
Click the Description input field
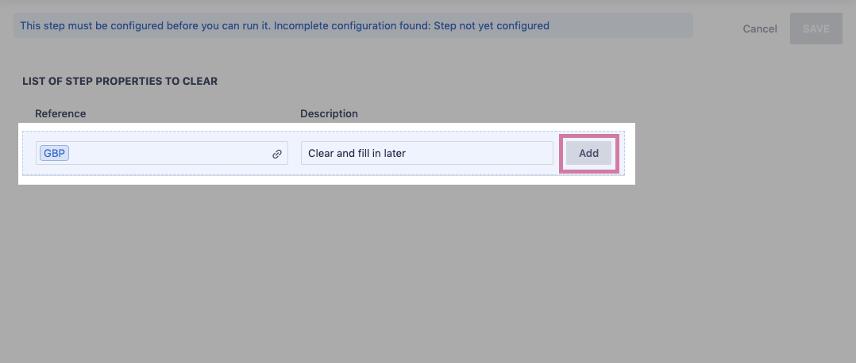476,153
